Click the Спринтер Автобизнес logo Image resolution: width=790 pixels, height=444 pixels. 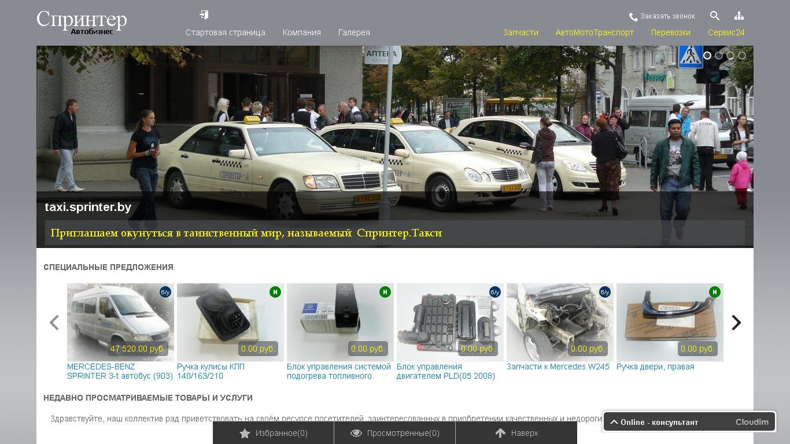(x=82, y=22)
